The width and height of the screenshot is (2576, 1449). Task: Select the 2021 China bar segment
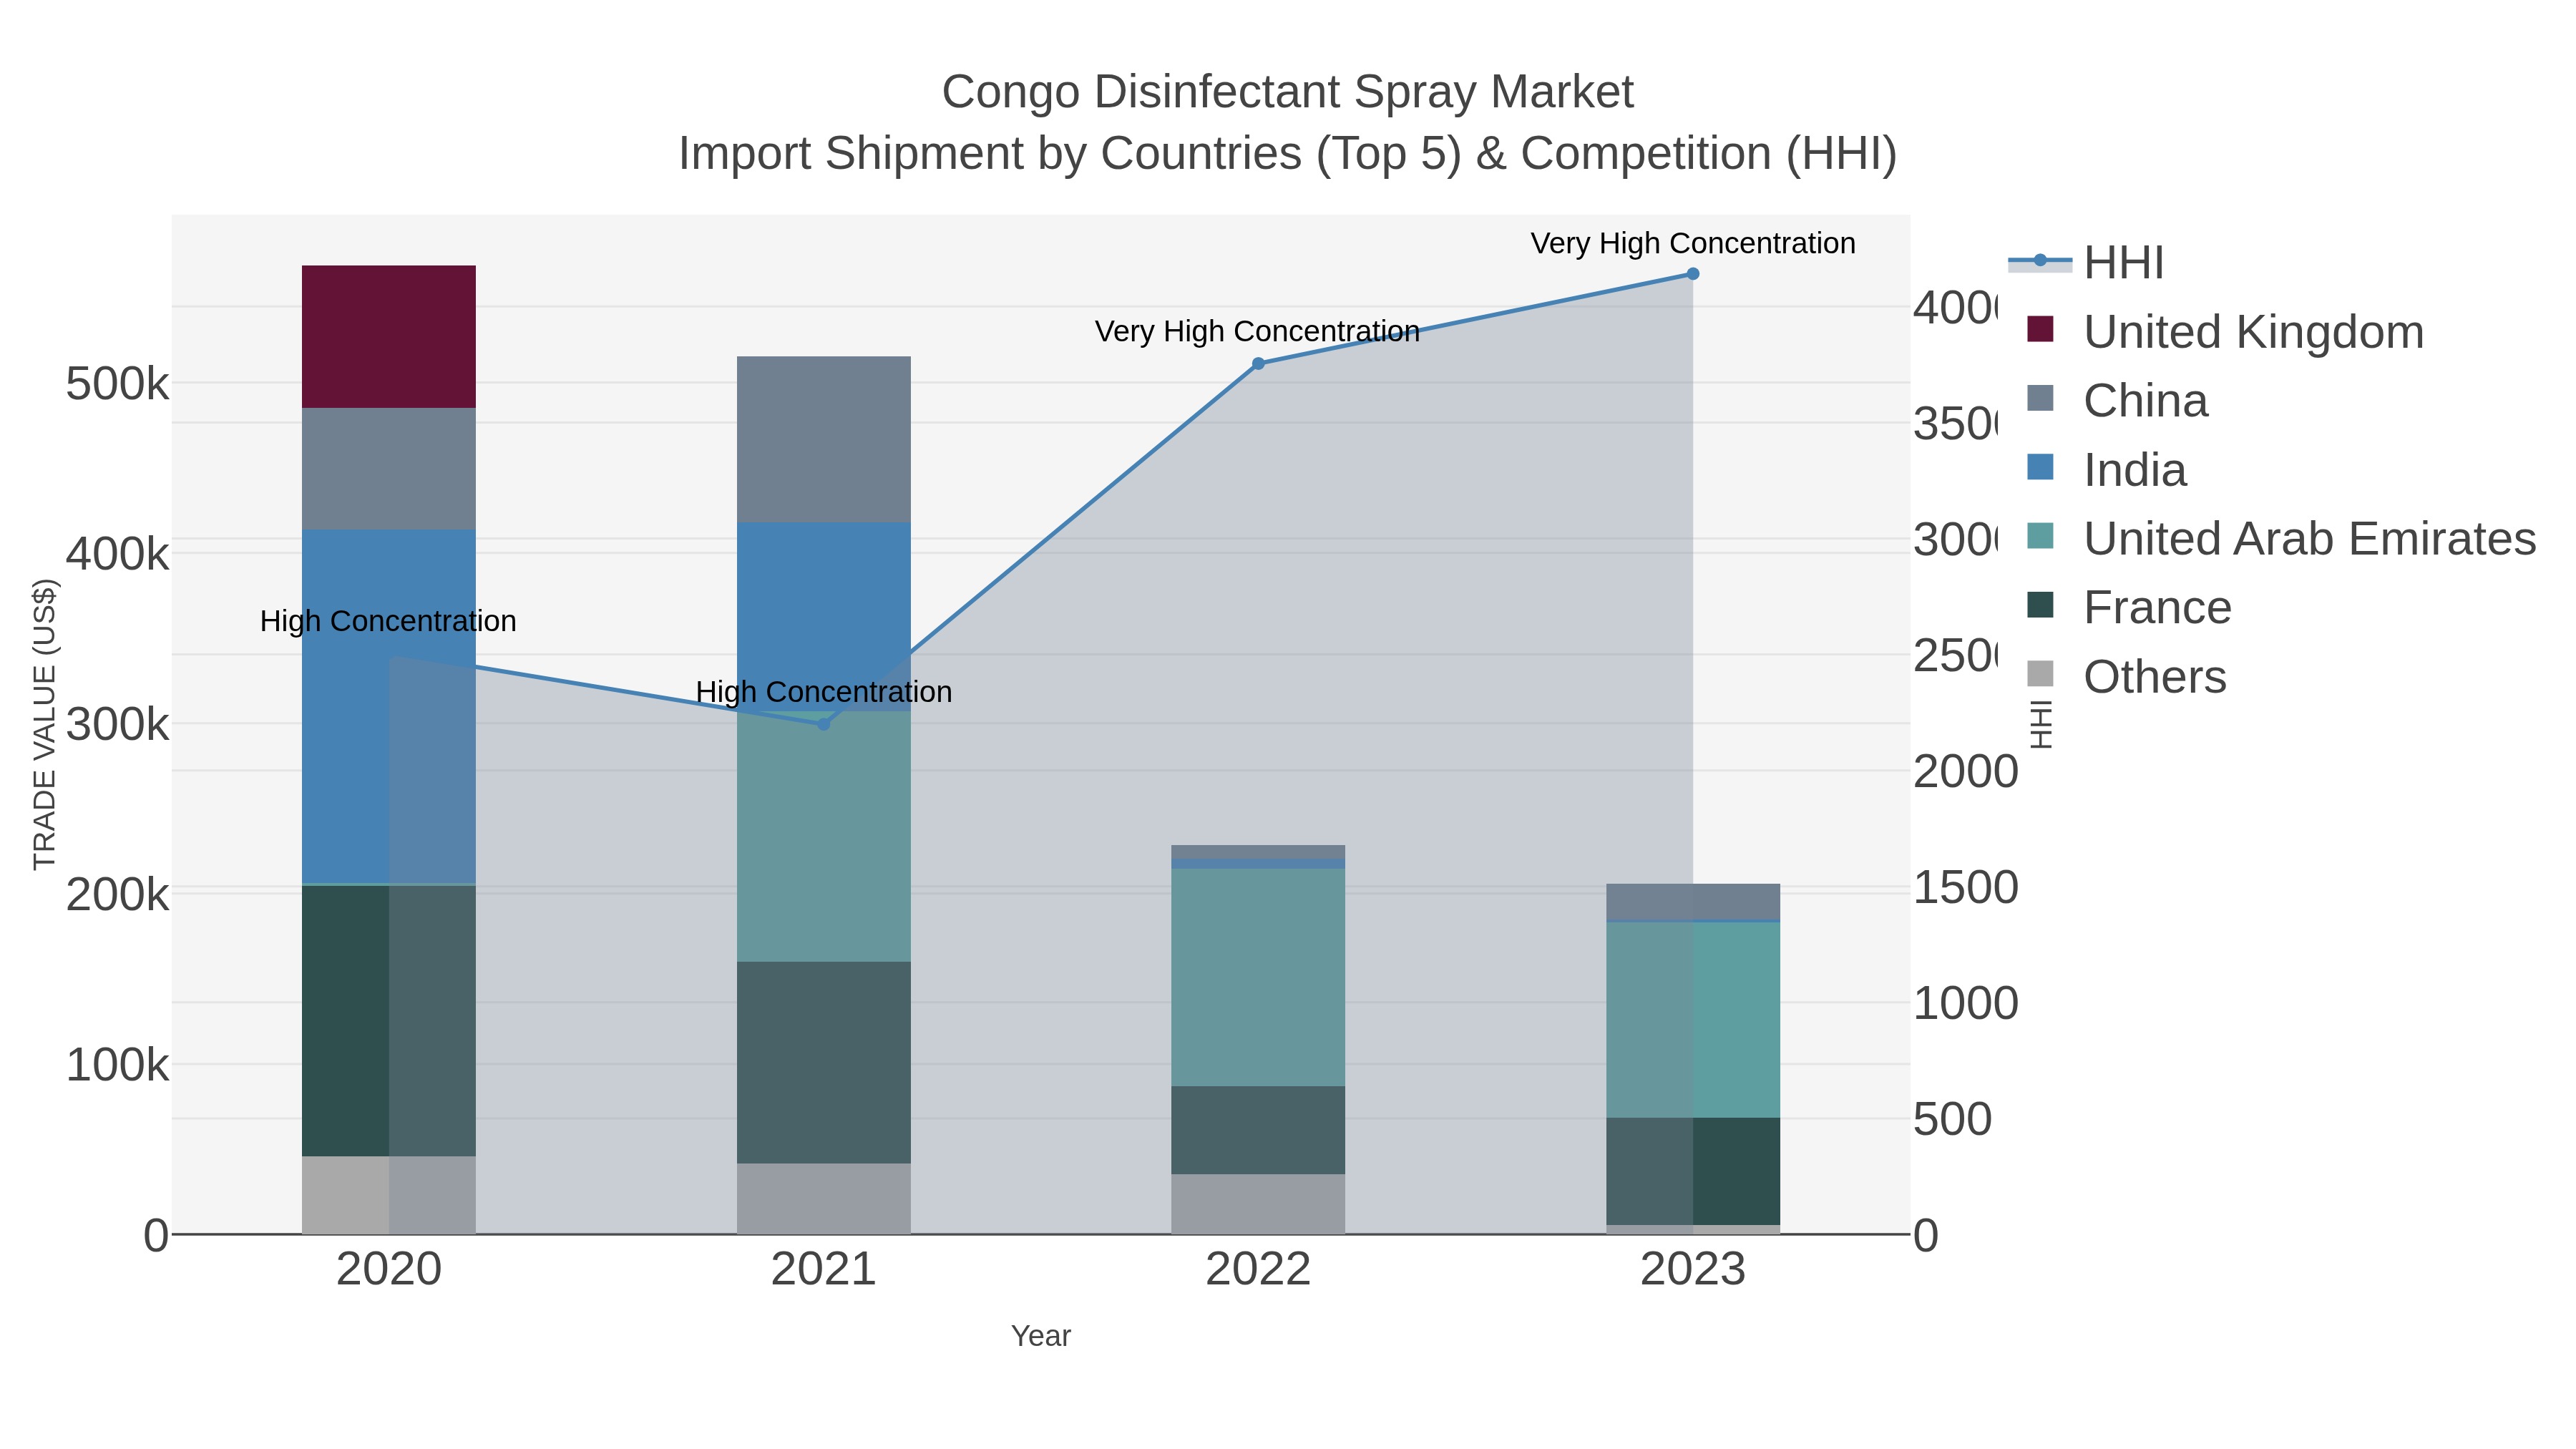tap(824, 440)
